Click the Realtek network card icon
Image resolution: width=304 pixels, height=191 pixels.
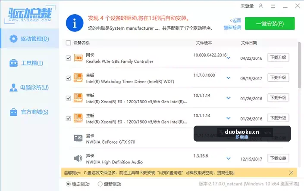click(x=78, y=58)
